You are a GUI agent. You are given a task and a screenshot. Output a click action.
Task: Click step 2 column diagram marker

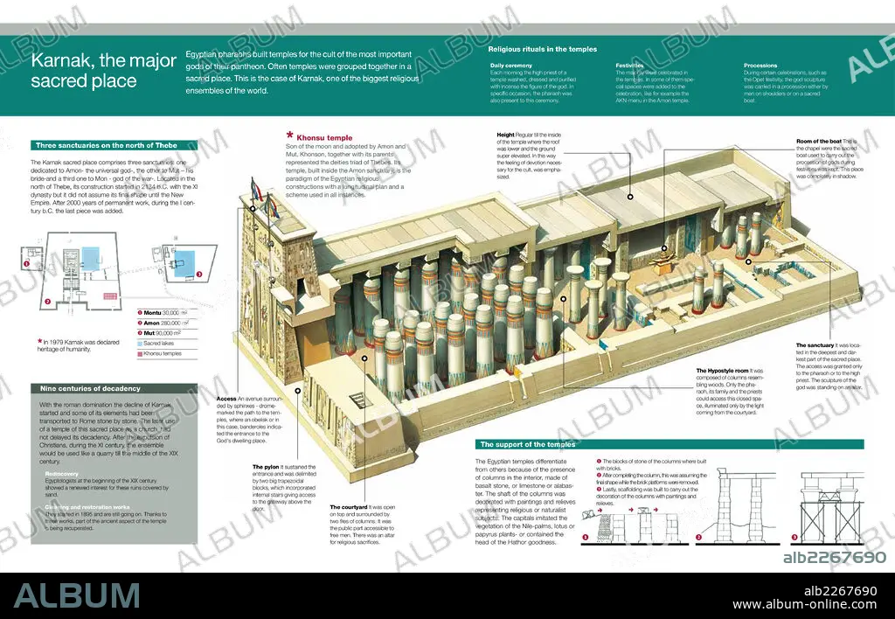point(698,538)
